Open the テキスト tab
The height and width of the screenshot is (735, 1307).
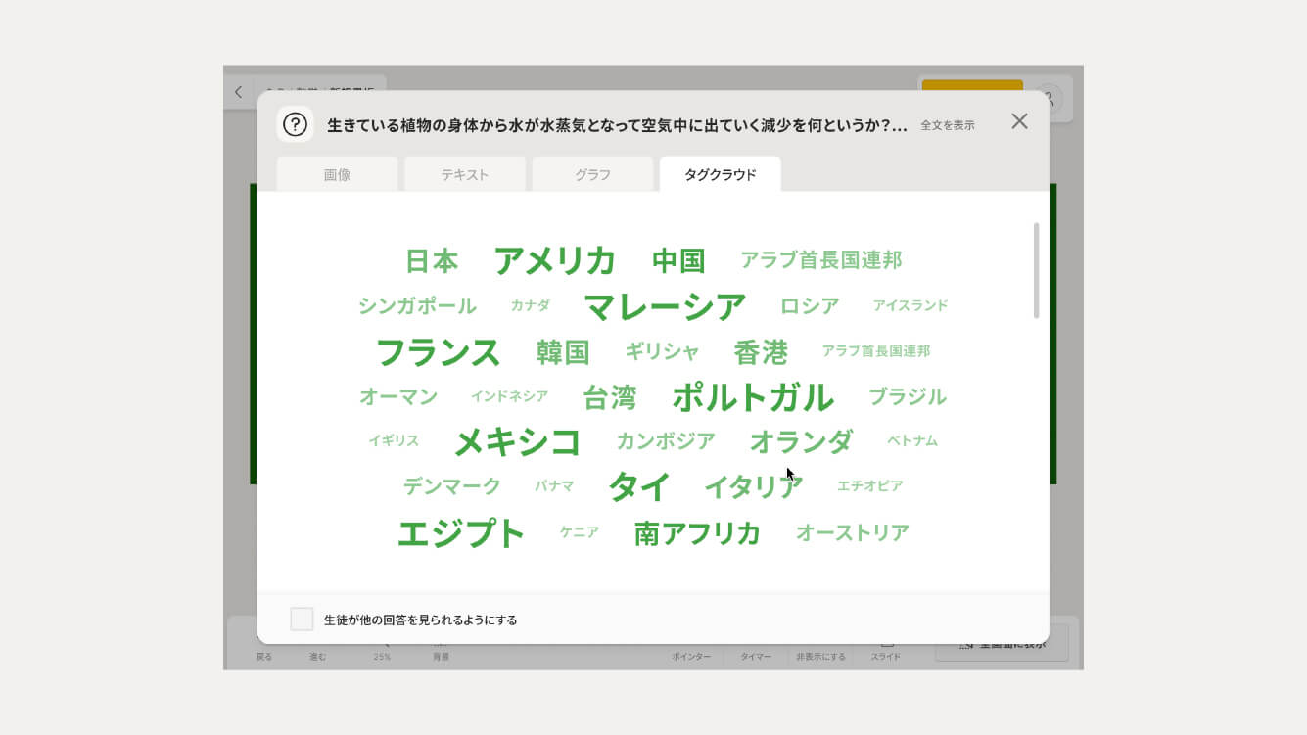tap(464, 175)
